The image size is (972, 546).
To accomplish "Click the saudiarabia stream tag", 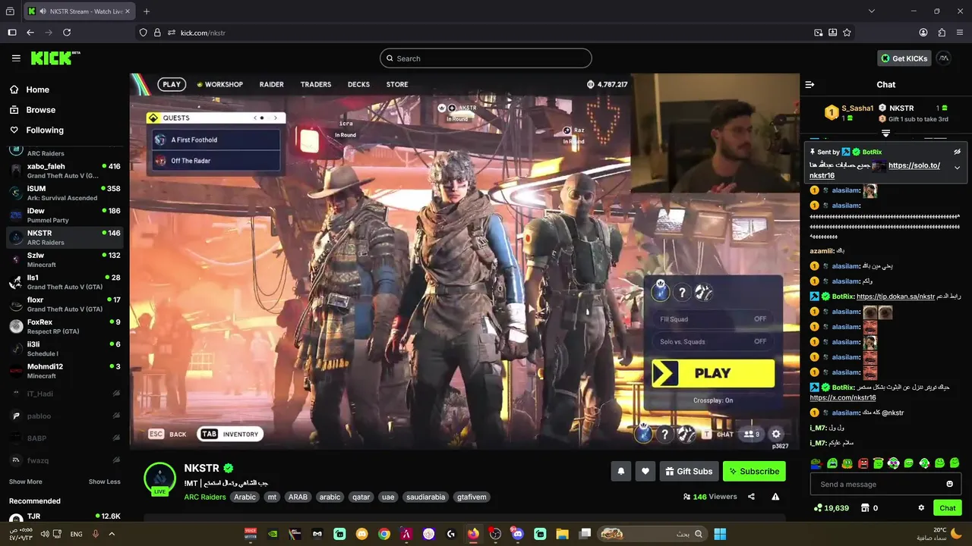I will tap(425, 497).
